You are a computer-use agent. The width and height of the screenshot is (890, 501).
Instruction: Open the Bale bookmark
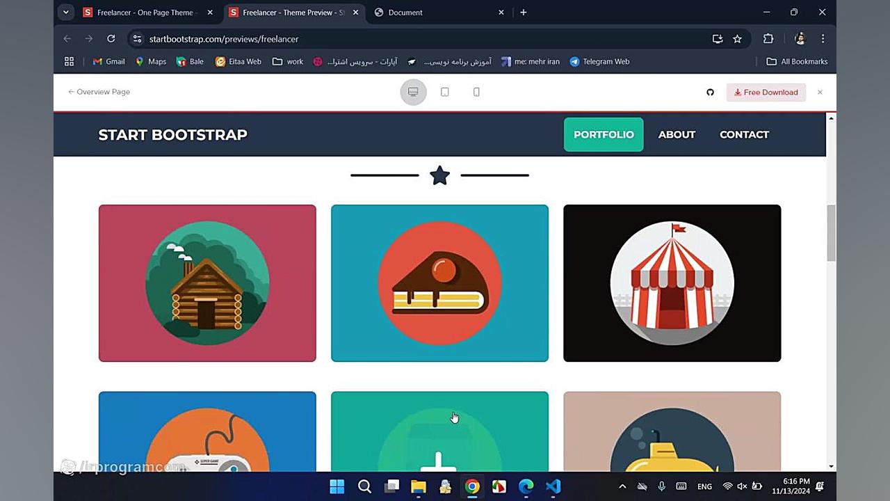click(x=190, y=61)
